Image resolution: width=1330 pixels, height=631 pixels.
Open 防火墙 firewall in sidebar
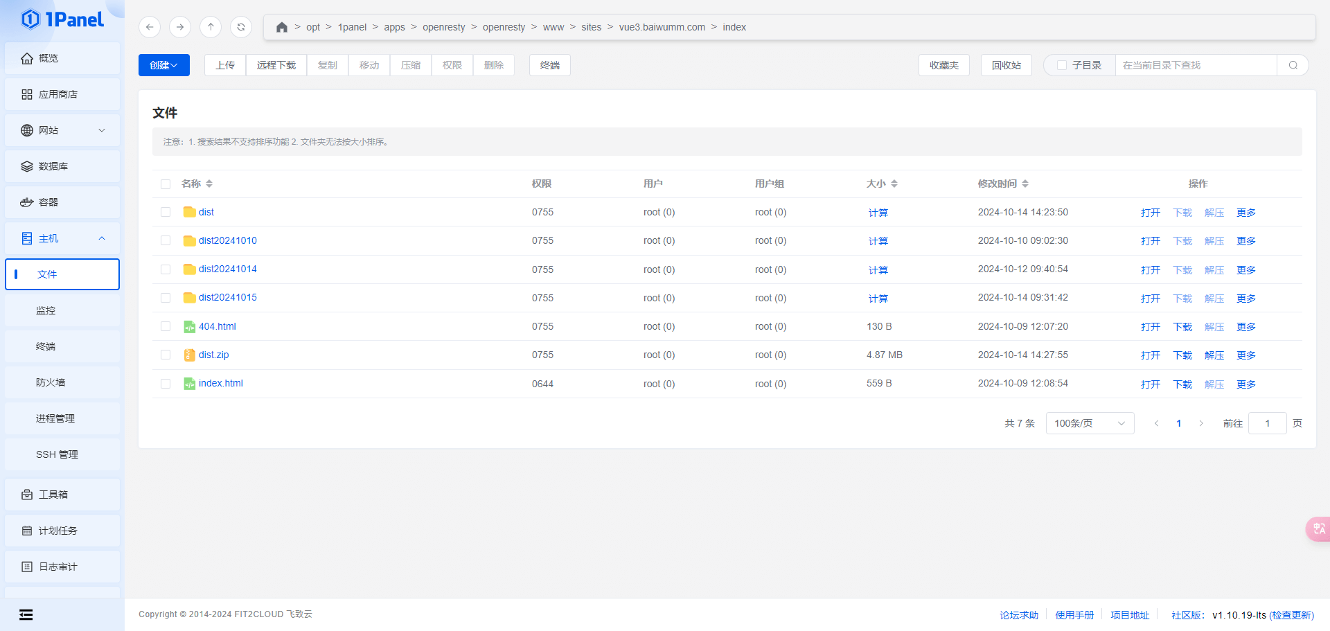(51, 382)
